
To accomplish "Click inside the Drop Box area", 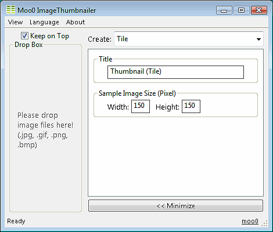I will 46,129.
